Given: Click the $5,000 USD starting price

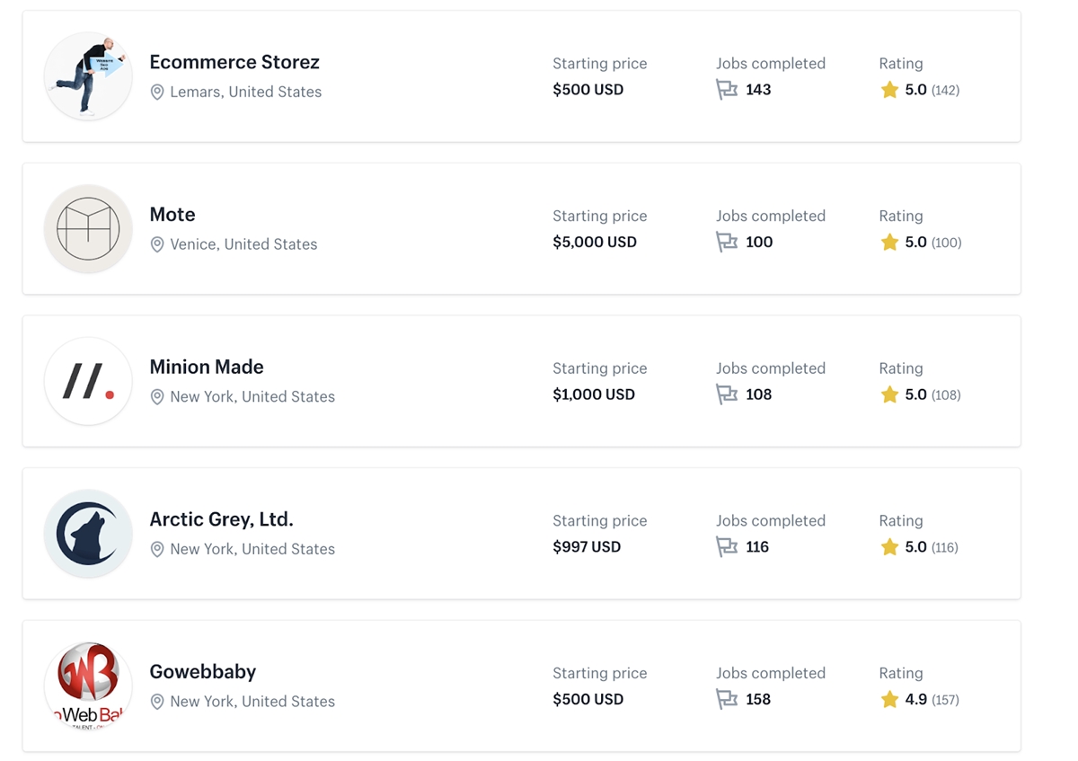Looking at the screenshot, I should [x=595, y=243].
